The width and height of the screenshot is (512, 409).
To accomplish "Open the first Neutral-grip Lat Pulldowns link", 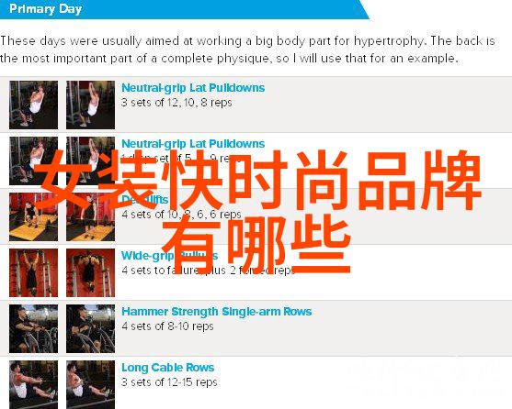I will tap(193, 88).
